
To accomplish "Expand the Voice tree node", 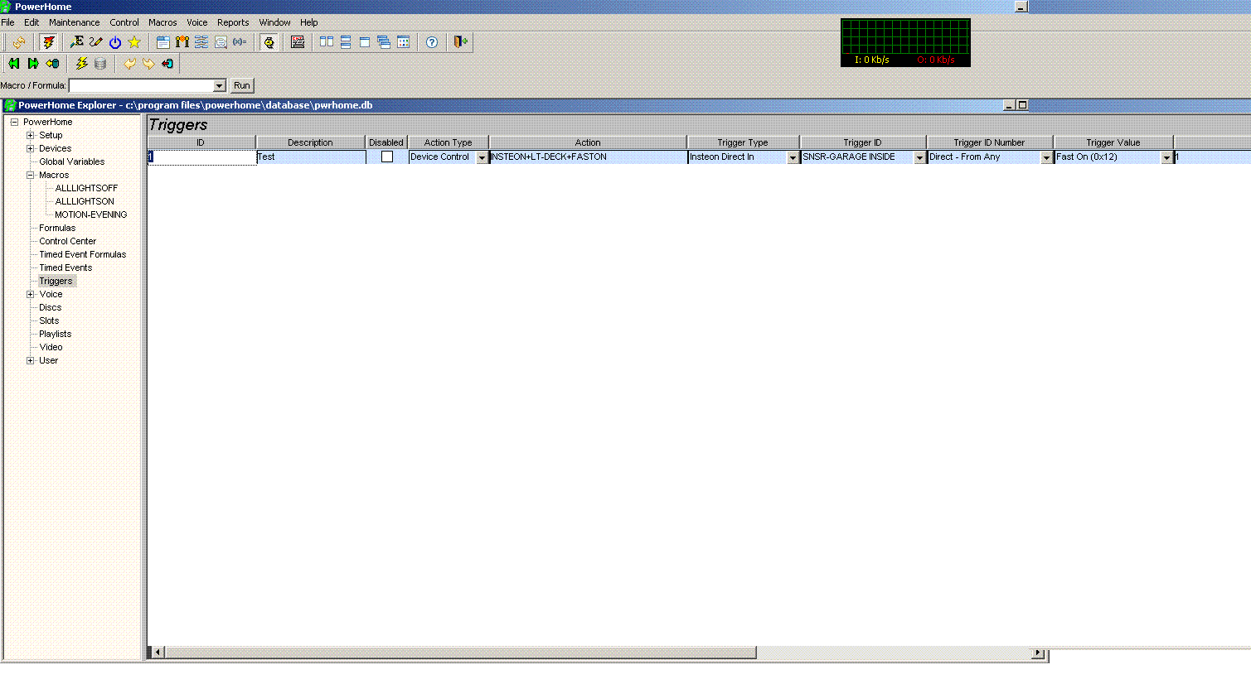I will tap(31, 294).
